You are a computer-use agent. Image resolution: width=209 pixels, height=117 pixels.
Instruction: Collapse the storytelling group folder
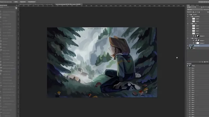[x=191, y=17]
